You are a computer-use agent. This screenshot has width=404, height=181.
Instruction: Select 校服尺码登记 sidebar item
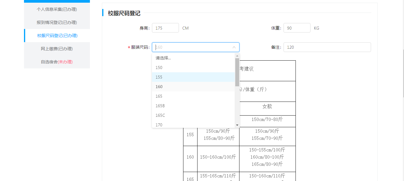click(57, 36)
